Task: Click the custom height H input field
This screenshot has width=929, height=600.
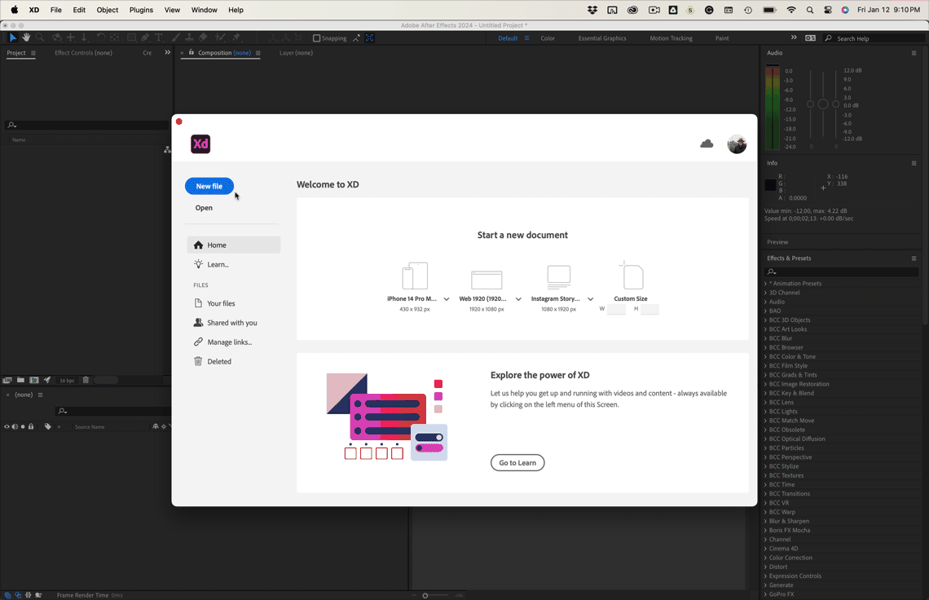Action: [649, 309]
